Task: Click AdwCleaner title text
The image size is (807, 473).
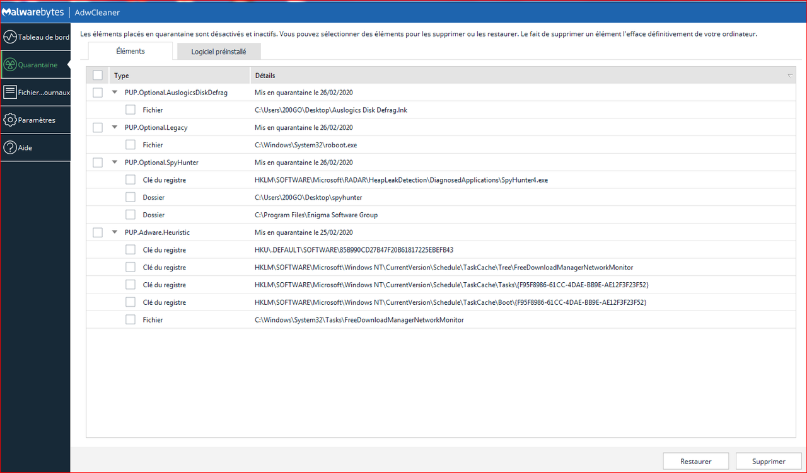Action: tap(97, 13)
